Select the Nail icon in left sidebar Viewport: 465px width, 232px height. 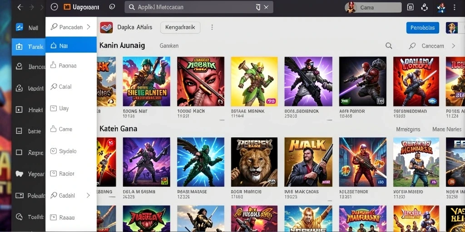19,28
